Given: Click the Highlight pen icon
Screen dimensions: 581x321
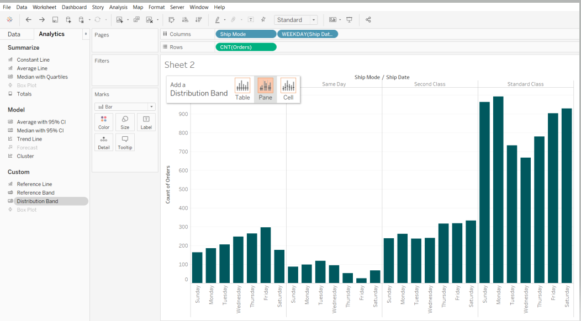Looking at the screenshot, I should 218,20.
